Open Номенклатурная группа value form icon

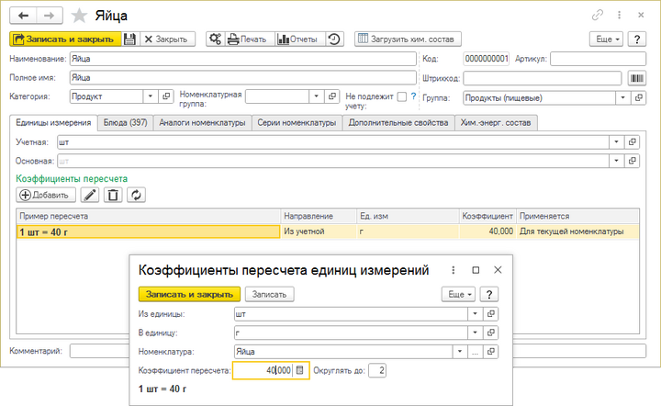[332, 96]
